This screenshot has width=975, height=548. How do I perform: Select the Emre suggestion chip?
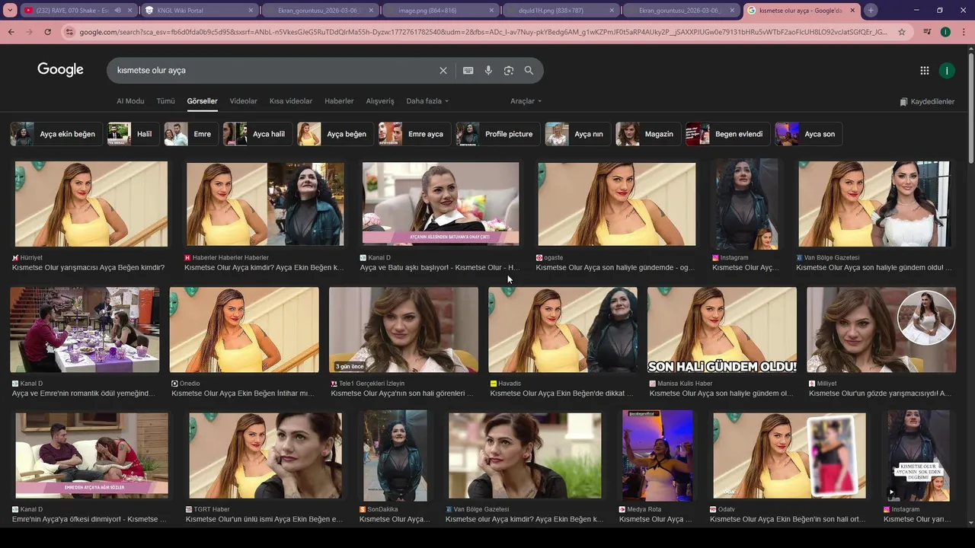coord(190,134)
